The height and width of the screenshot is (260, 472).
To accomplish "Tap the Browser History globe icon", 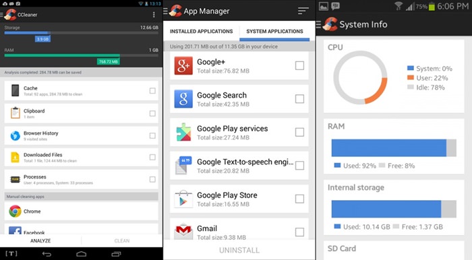I will coord(15,136).
